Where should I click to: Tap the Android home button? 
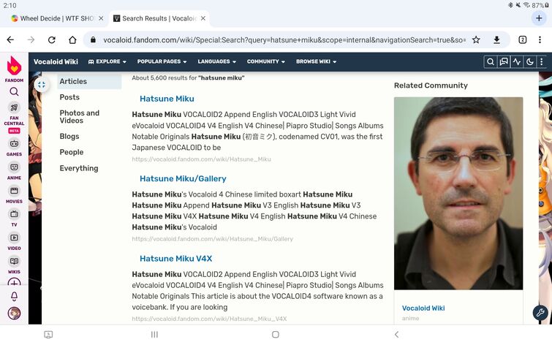(276, 335)
